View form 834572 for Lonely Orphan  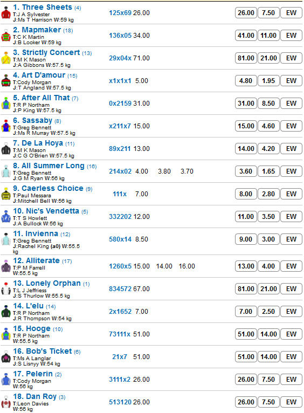[120, 289]
